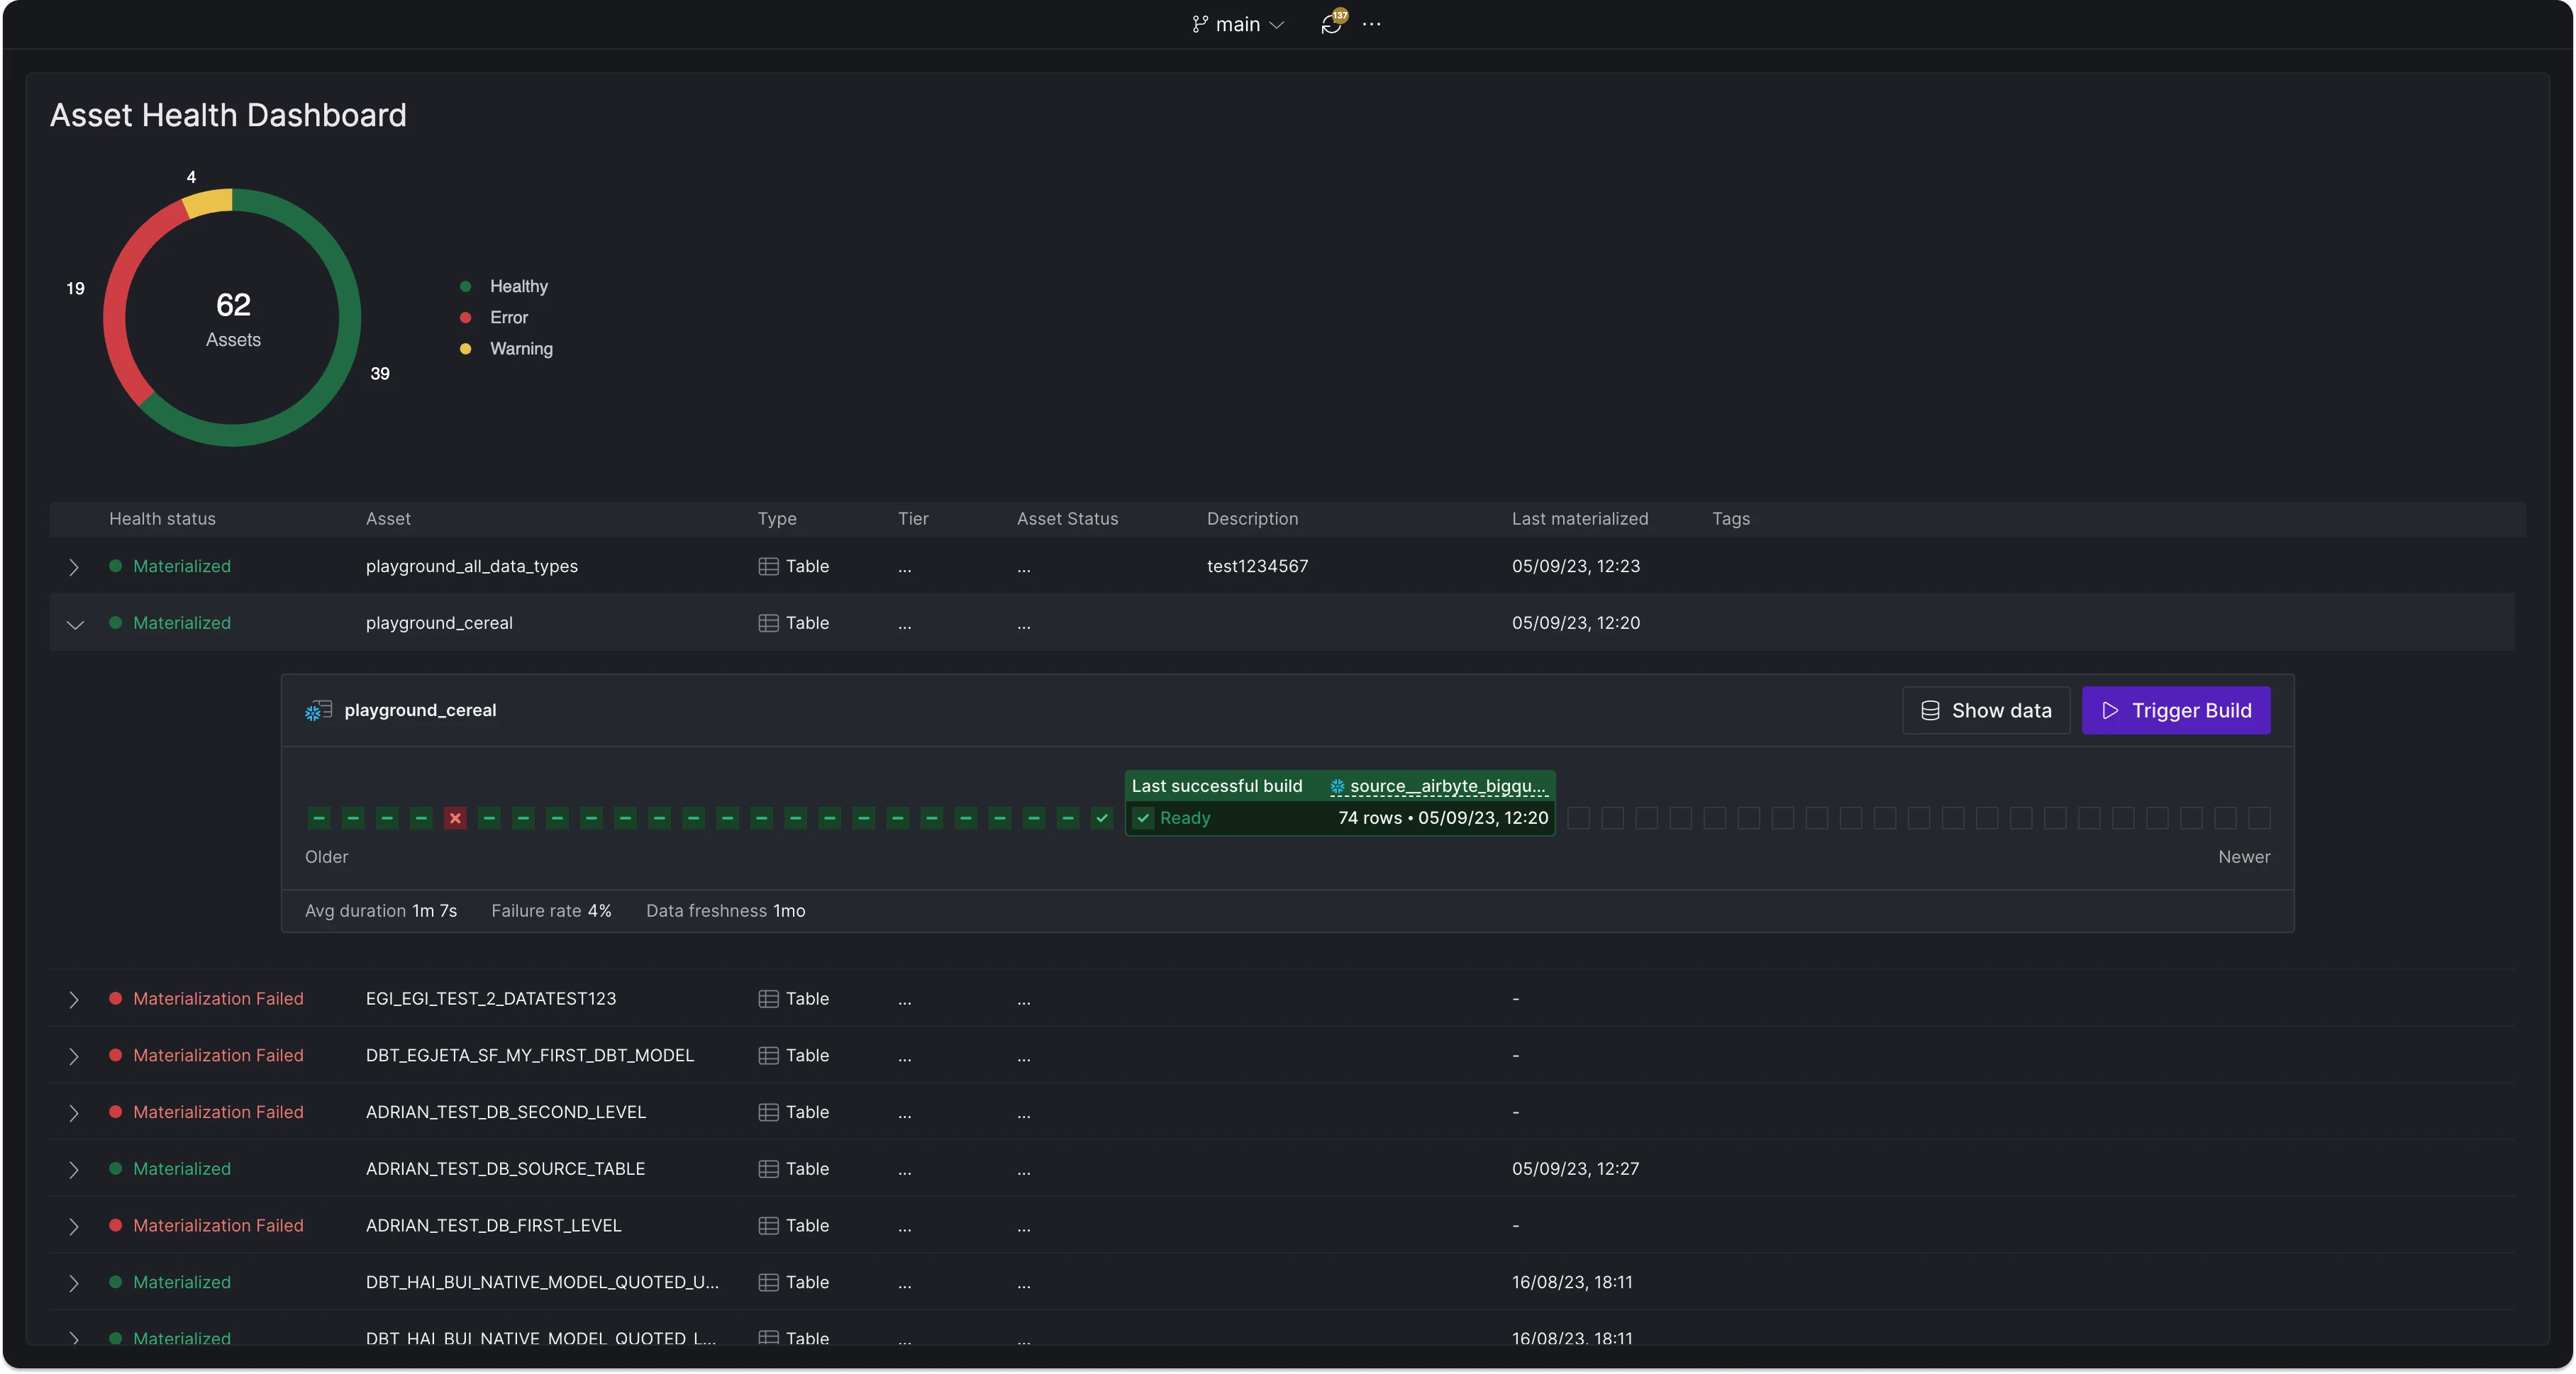The width and height of the screenshot is (2576, 1374).
Task: Click green status dot of ADRIAN_TEST_DB_SOURCE_TABLE
Action: (116, 1169)
